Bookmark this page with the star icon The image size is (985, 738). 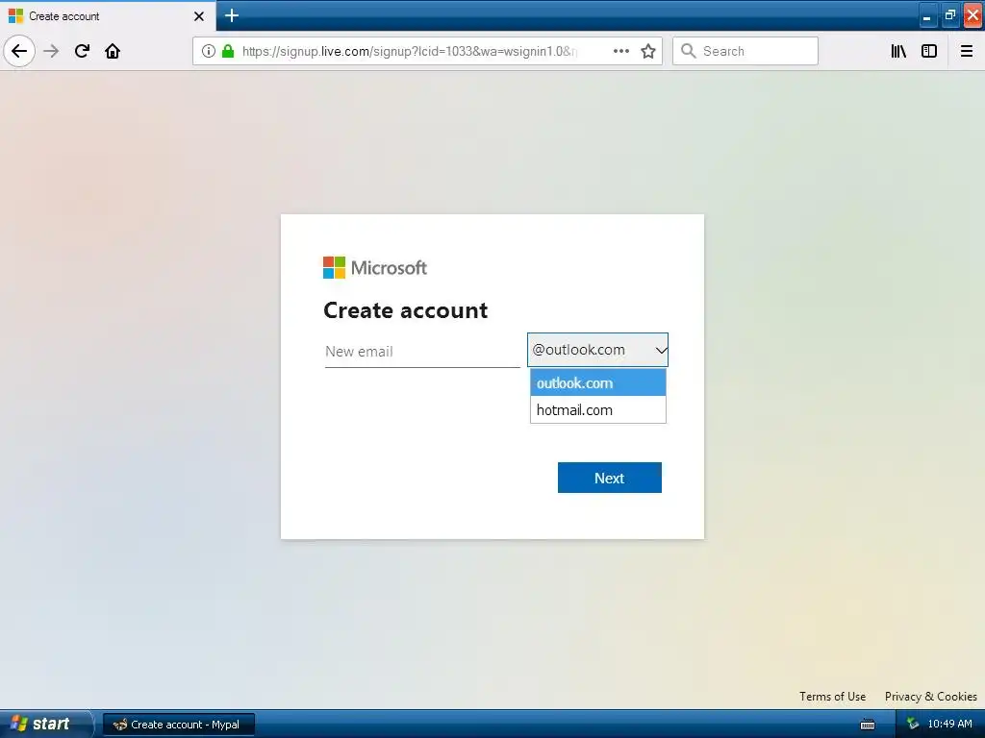[x=648, y=51]
